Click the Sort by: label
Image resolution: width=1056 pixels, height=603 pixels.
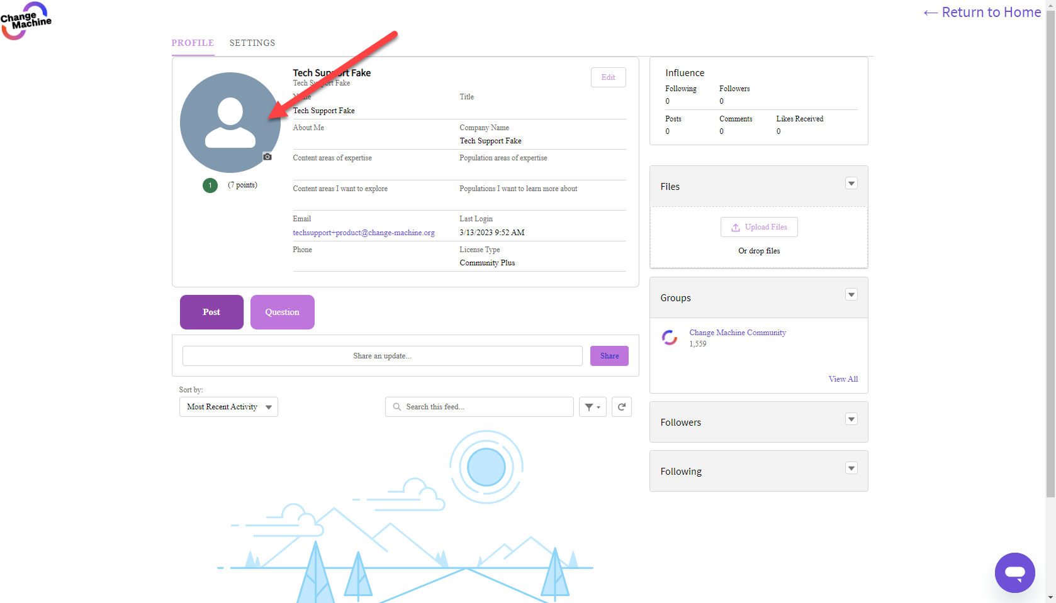191,390
